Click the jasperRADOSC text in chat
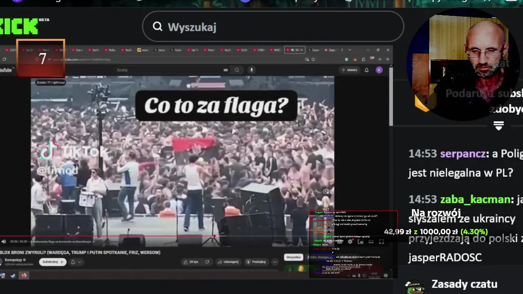Image resolution: width=523 pixels, height=294 pixels. coord(445,257)
